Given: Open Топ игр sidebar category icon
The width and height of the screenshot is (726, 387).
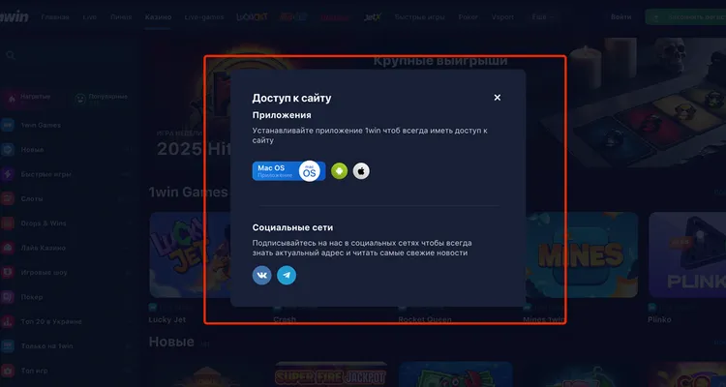Looking at the screenshot, I should [x=8, y=371].
